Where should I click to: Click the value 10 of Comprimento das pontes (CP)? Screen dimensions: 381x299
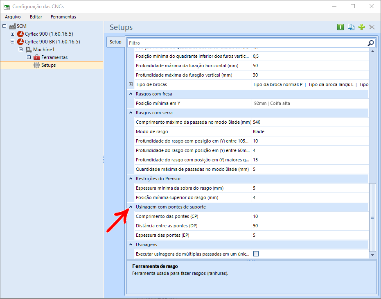pos(255,216)
